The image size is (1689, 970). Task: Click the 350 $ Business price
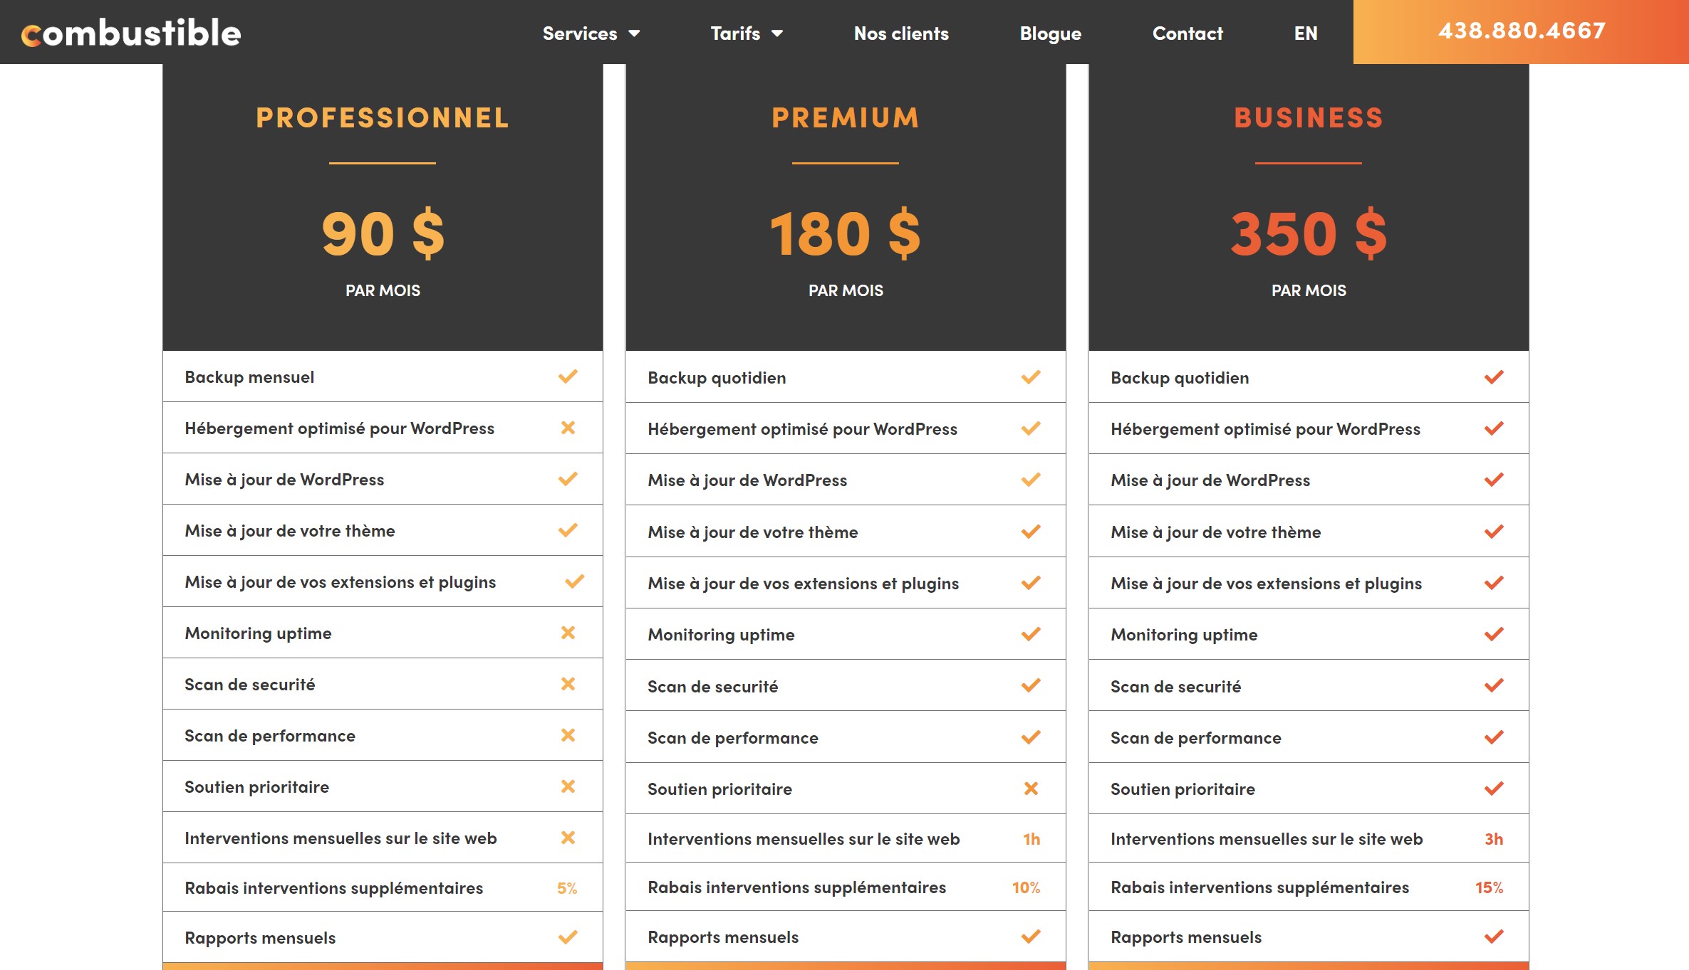(x=1309, y=234)
